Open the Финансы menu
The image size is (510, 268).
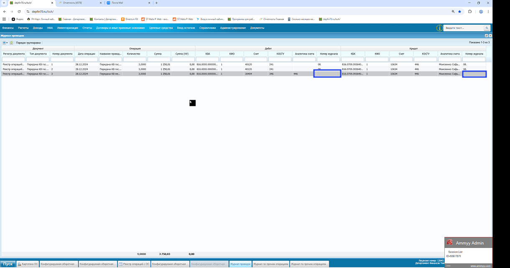point(8,28)
